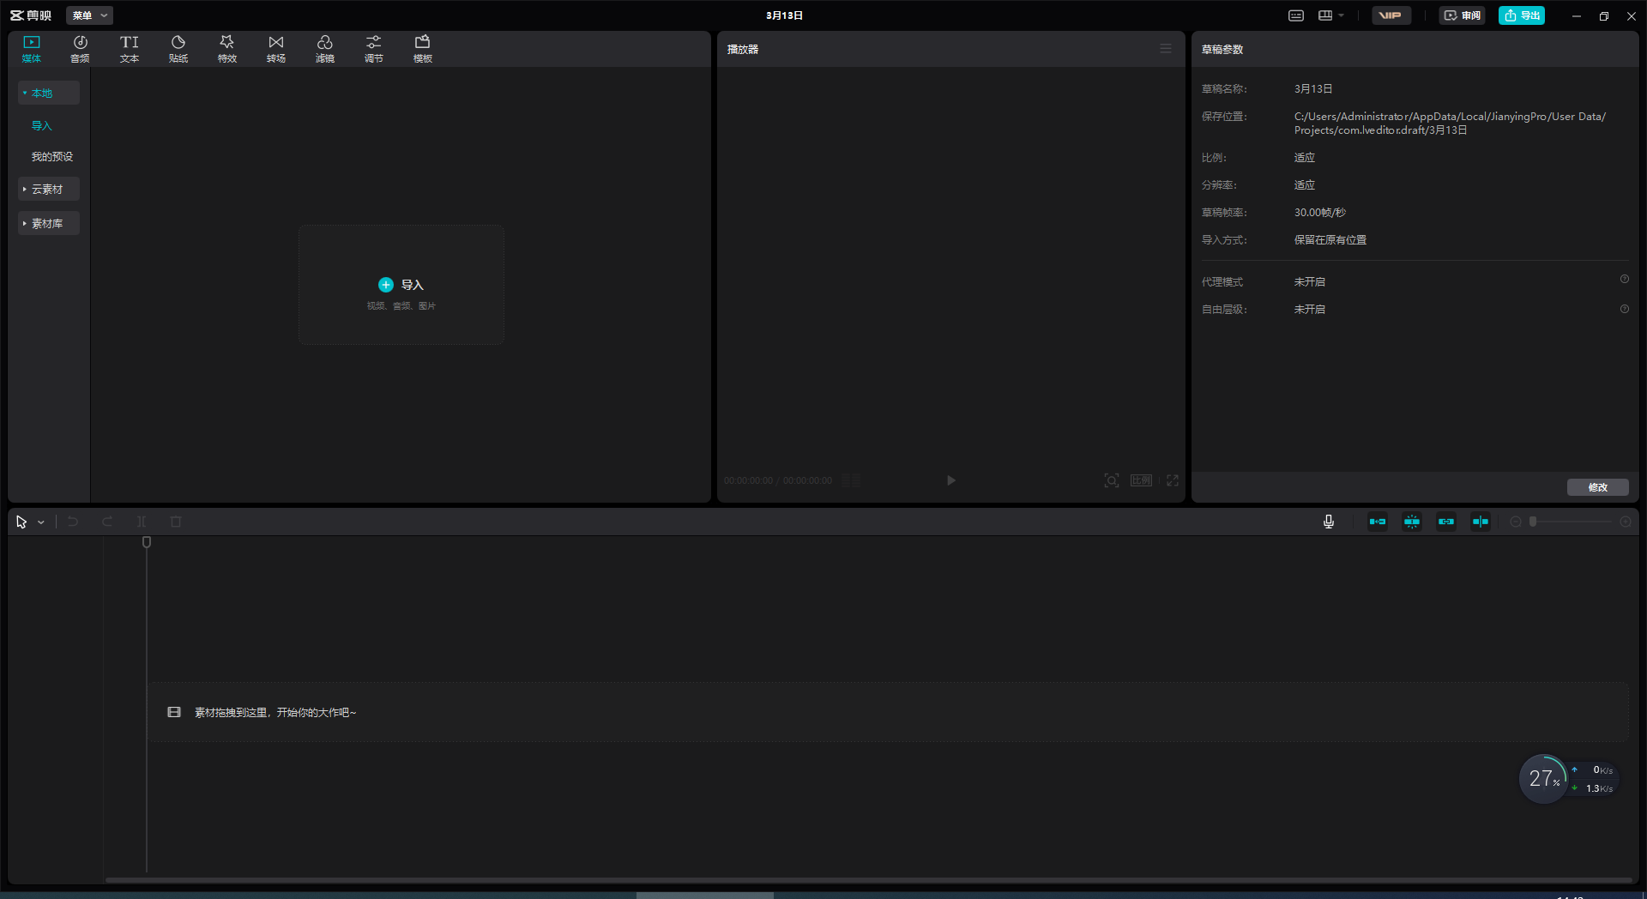The width and height of the screenshot is (1647, 899).
Task: Click the 剪映 logo at top left
Action: pyautogui.click(x=31, y=15)
